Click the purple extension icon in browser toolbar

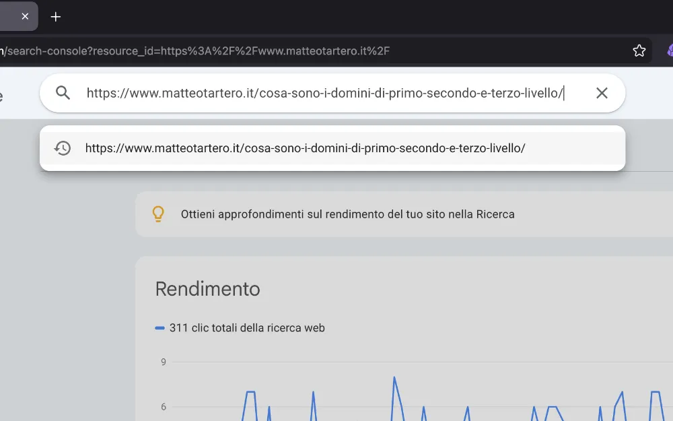(670, 51)
